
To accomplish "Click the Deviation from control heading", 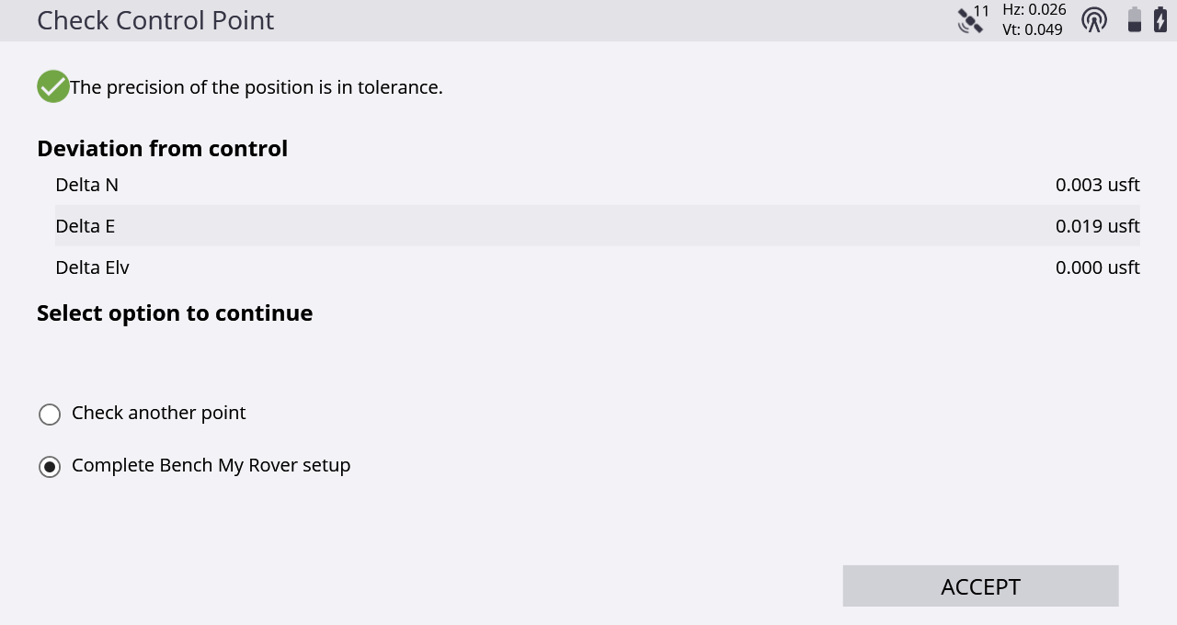I will tap(163, 148).
